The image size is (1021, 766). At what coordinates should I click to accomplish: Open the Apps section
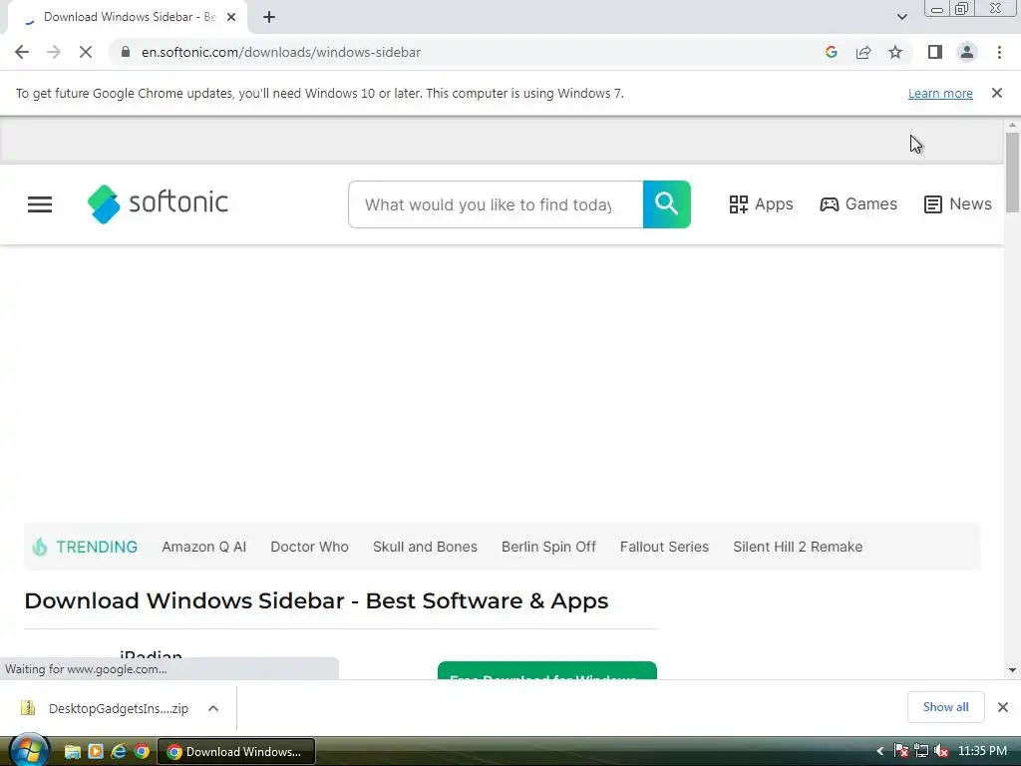coord(761,204)
